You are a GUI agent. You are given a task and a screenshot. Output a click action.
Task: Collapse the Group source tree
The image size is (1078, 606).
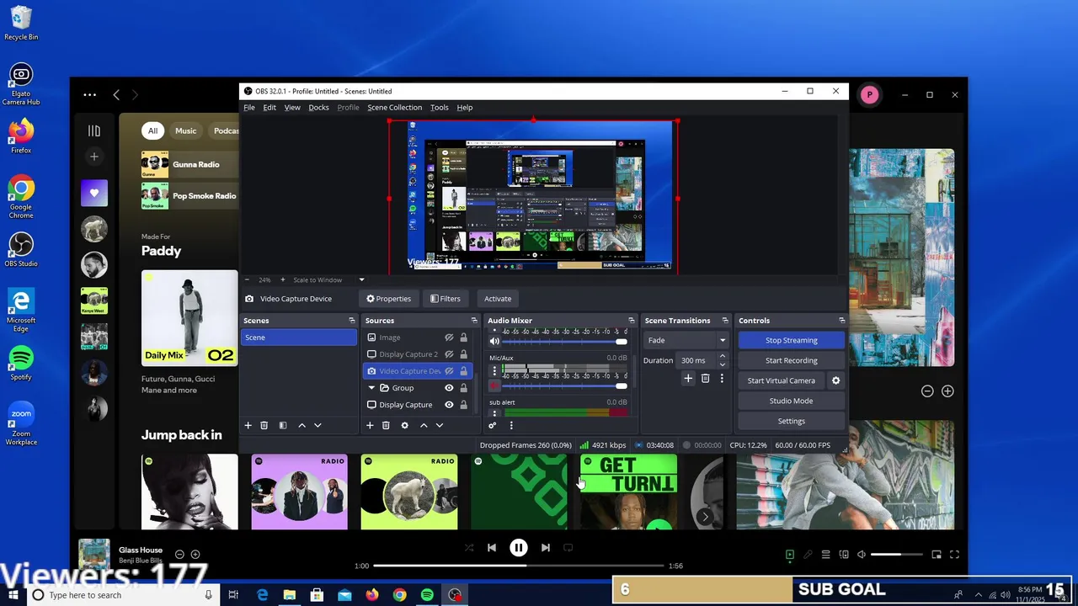coord(371,388)
